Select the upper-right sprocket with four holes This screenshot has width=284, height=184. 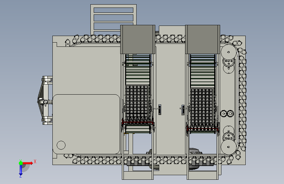tap(229, 62)
